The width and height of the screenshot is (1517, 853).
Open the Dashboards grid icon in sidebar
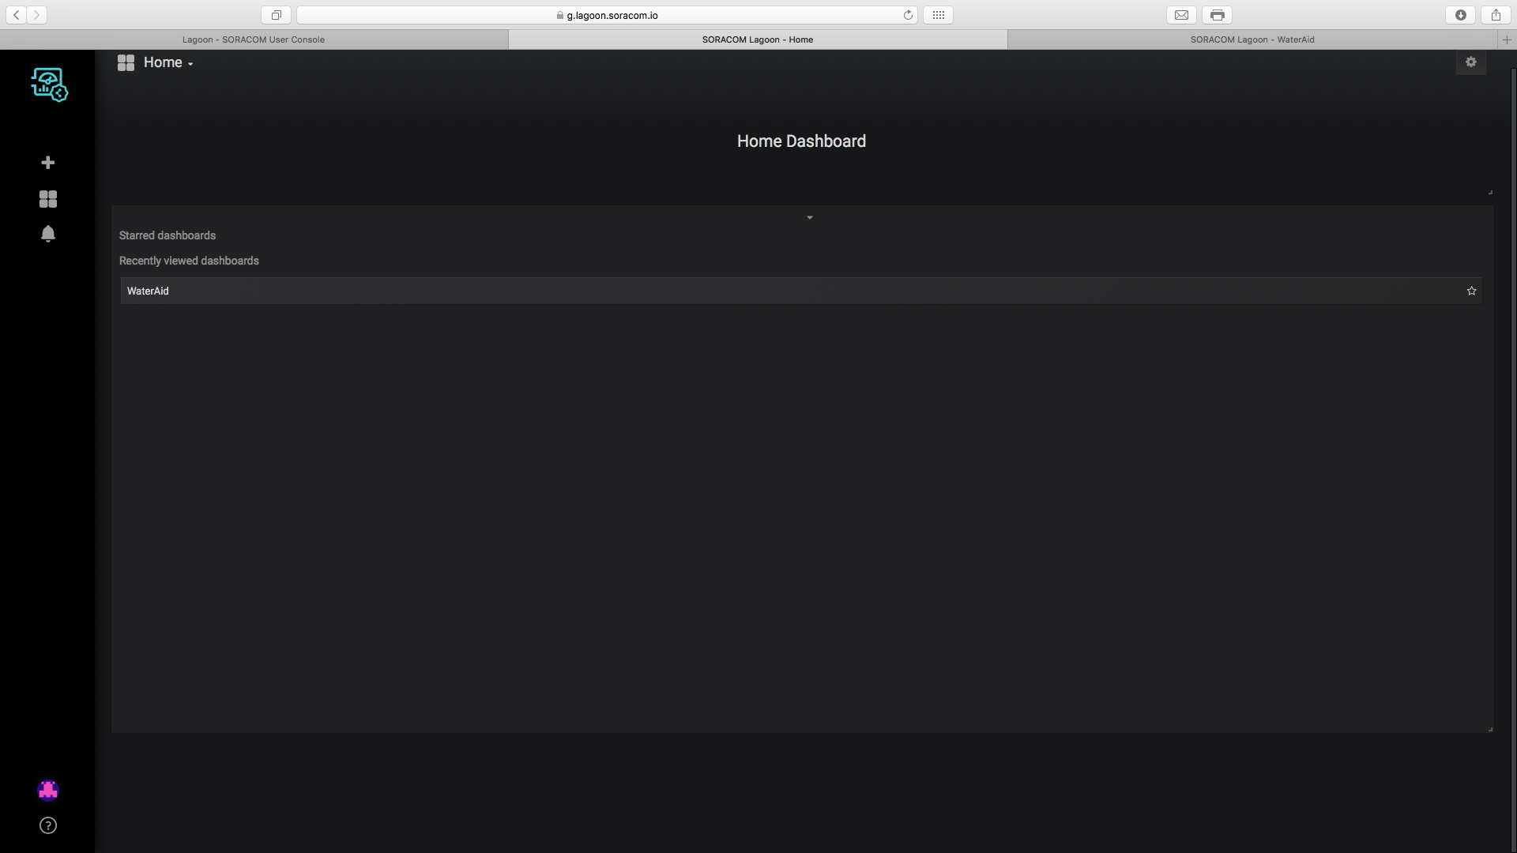click(48, 199)
